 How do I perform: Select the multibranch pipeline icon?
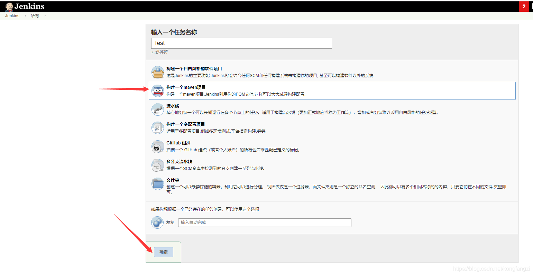click(158, 165)
